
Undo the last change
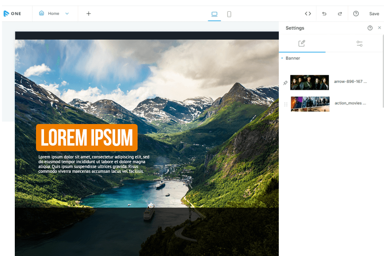324,14
